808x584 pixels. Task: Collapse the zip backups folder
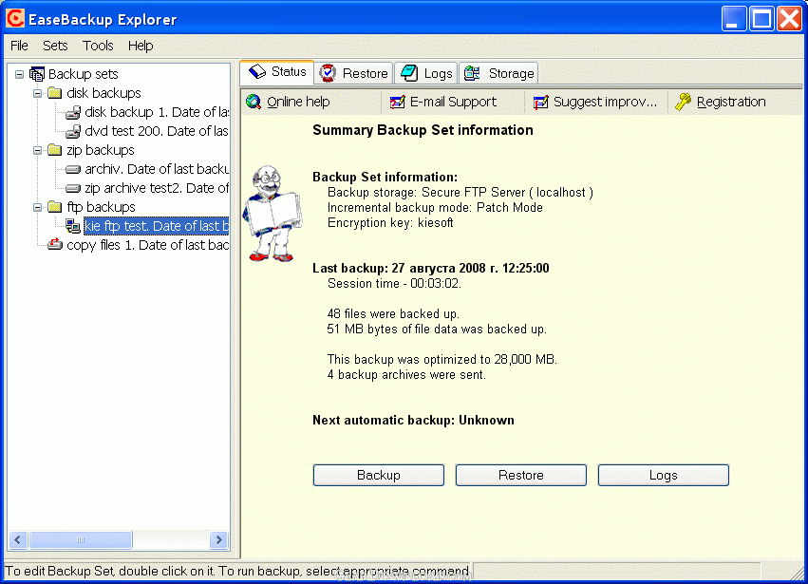(x=38, y=150)
